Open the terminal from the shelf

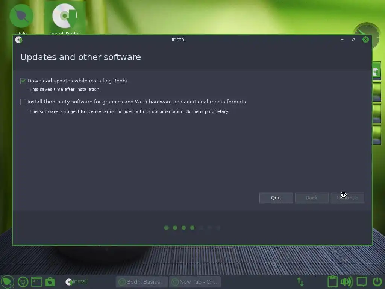[36, 282]
